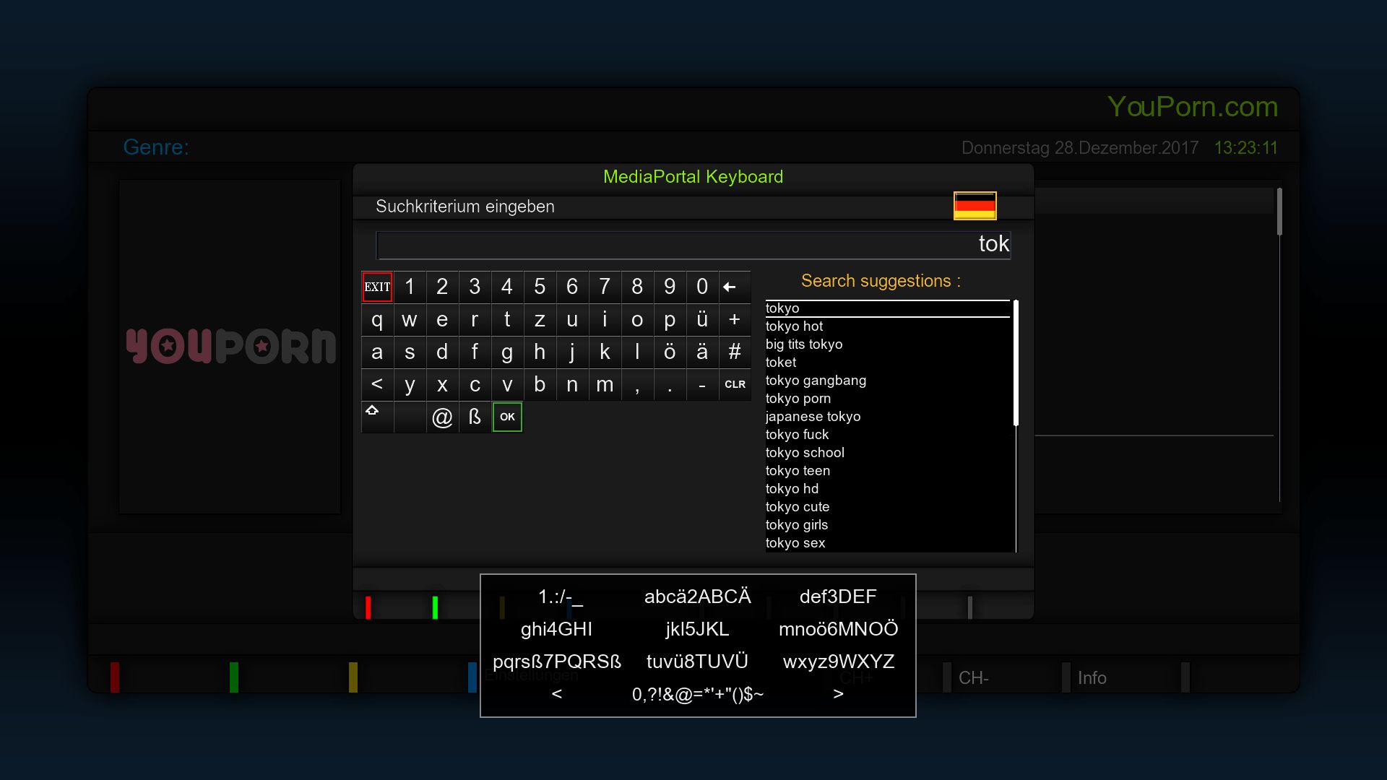1387x780 pixels.
Task: Click the '>' arrow in keypad help
Action: coord(838,694)
